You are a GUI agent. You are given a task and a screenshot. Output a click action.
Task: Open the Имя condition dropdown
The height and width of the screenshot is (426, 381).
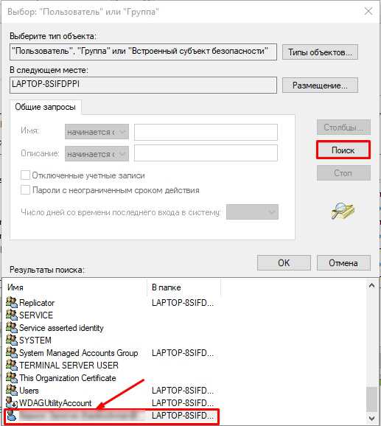[x=97, y=132]
